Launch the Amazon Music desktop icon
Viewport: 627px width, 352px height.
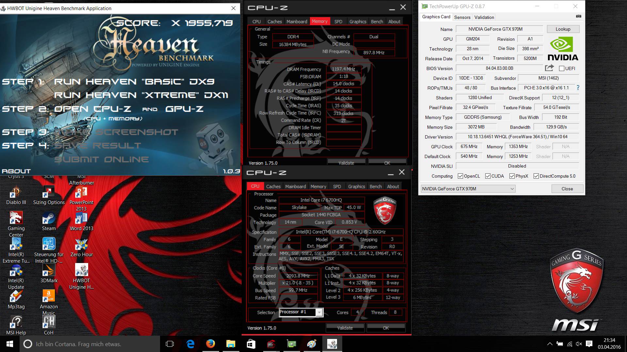[49, 302]
